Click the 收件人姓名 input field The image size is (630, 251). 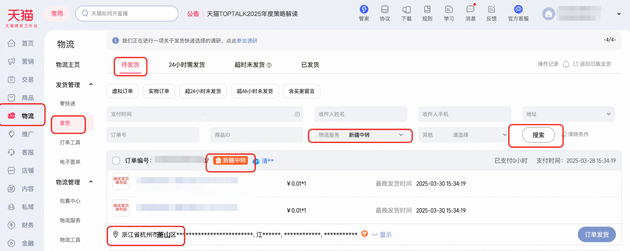[361, 114]
